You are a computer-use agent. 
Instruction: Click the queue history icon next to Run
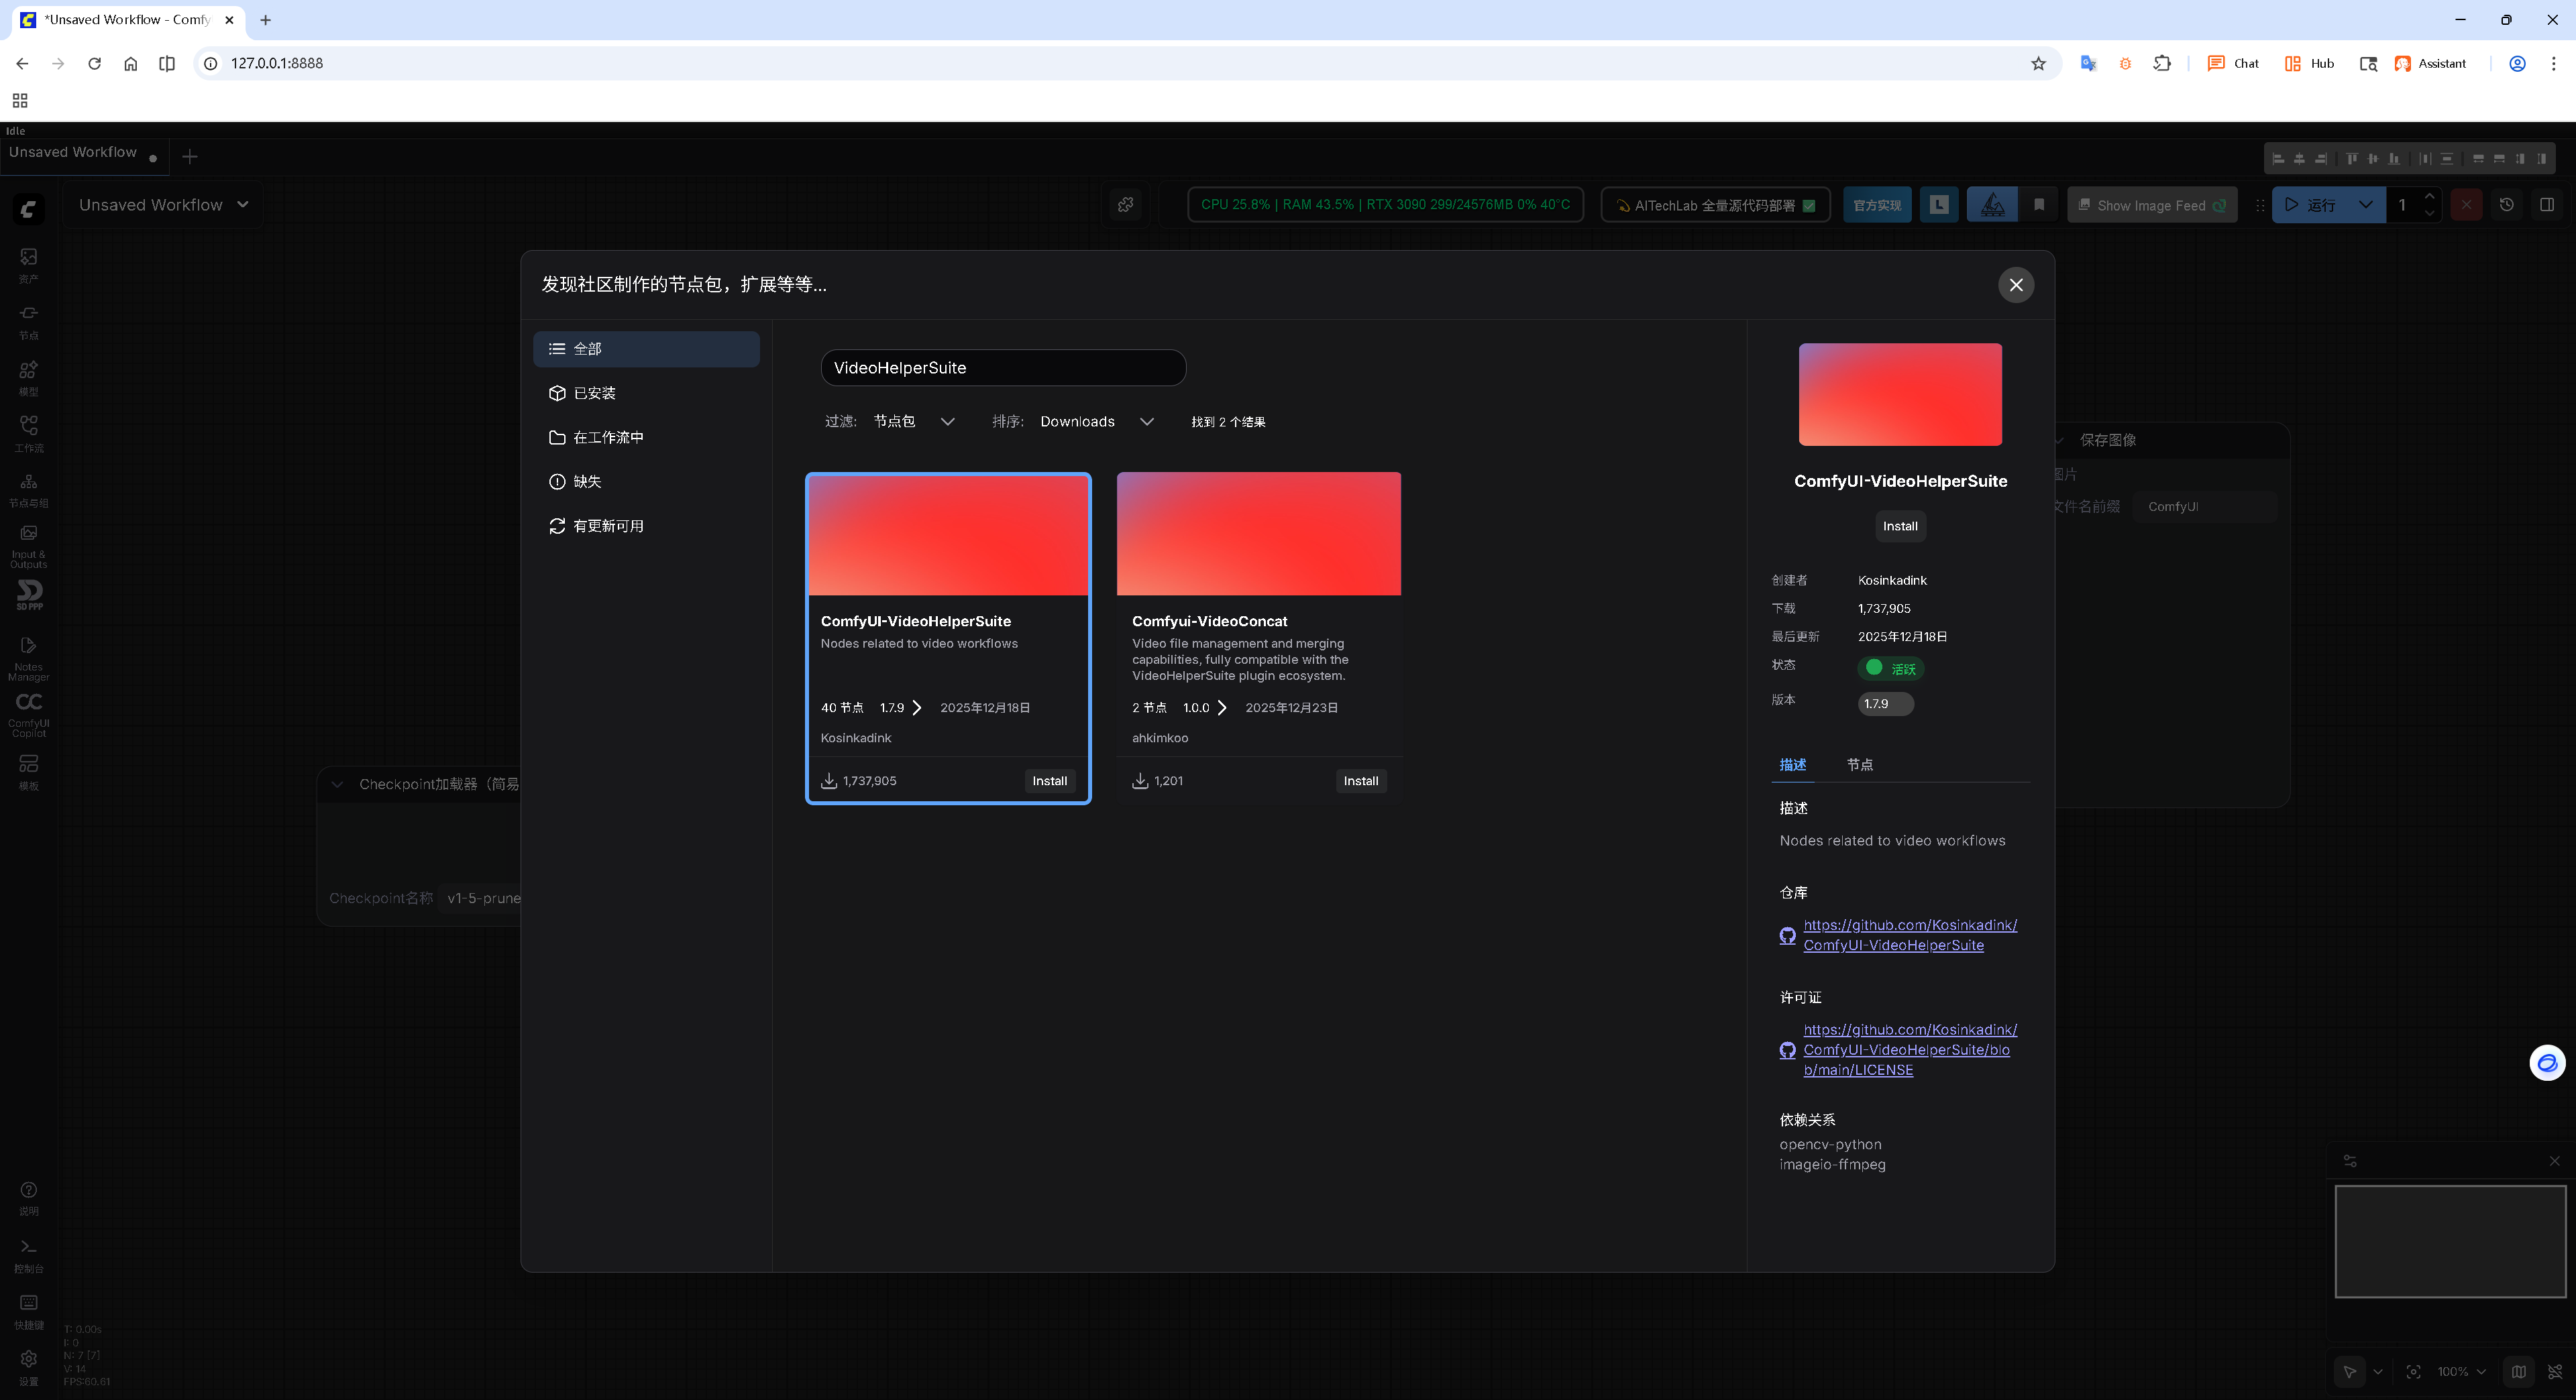point(2507,205)
